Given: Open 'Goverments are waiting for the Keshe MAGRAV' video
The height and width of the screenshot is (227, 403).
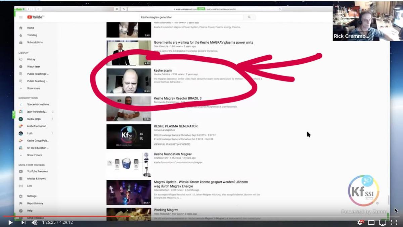Looking at the screenshot, I should [x=204, y=43].
